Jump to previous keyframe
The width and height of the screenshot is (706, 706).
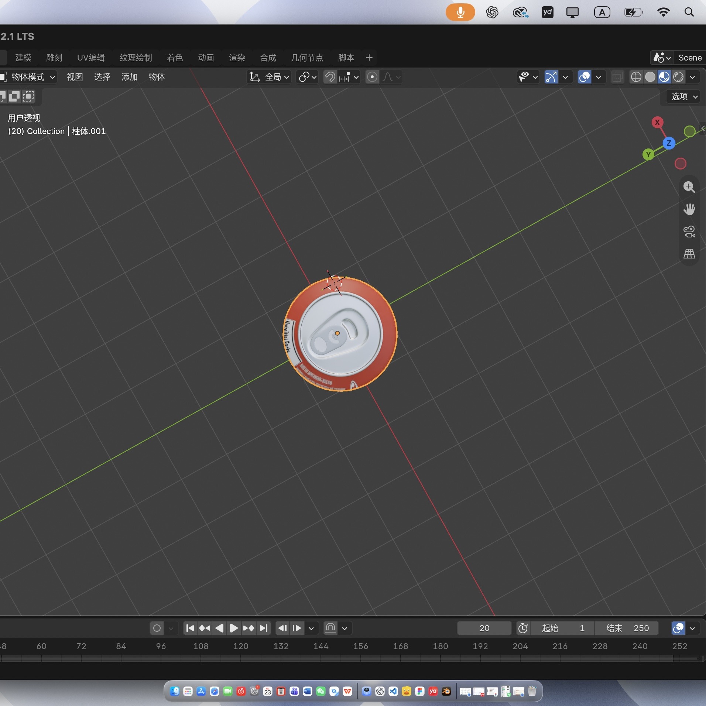[x=205, y=628]
